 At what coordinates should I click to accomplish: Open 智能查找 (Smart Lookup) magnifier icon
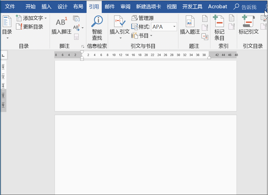(x=97, y=22)
